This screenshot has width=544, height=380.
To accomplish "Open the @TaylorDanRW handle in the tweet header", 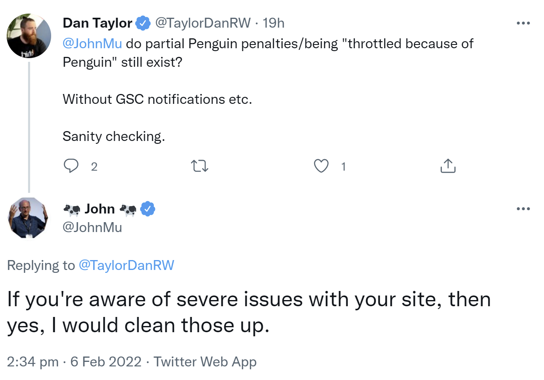I will click(203, 23).
